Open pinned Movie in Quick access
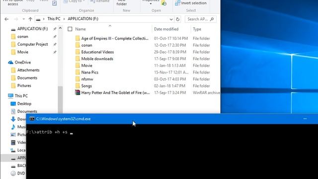 coord(23,52)
